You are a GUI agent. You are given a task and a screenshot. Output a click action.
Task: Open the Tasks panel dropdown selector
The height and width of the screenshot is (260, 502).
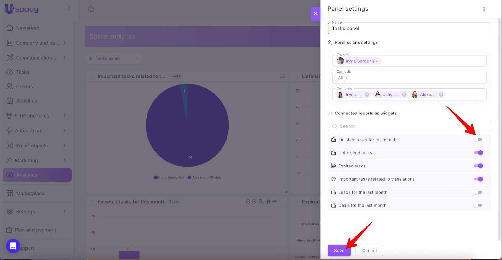click(x=114, y=58)
